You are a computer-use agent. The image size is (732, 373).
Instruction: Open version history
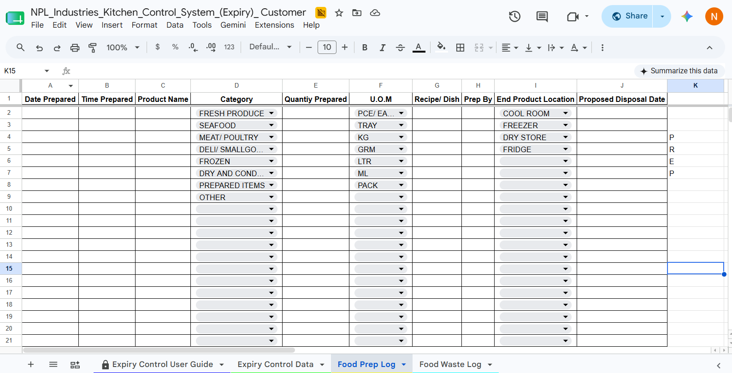click(x=514, y=17)
